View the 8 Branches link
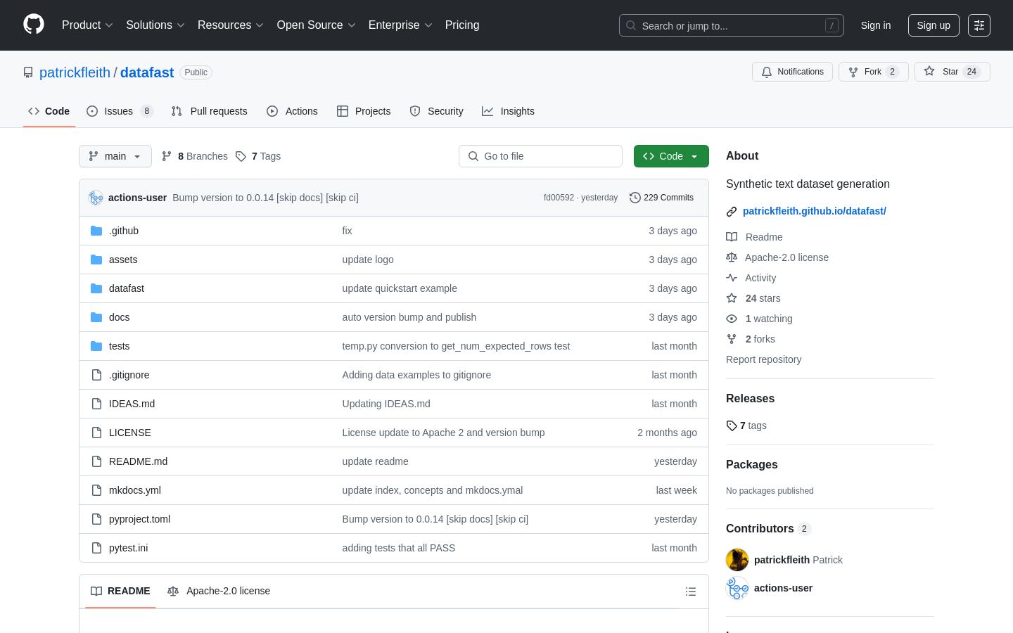This screenshot has width=1013, height=633. coord(195,156)
